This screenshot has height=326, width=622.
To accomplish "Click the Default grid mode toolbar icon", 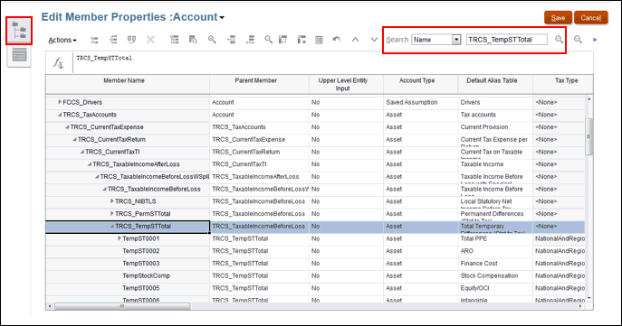I will click(319, 40).
